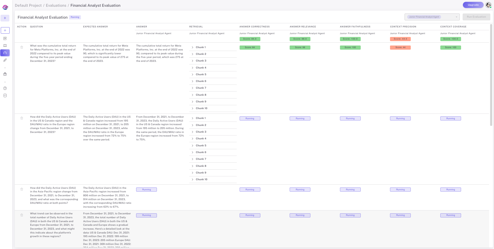Open the plug connections icon in sidebar
The image size is (494, 249).
coord(5,60)
